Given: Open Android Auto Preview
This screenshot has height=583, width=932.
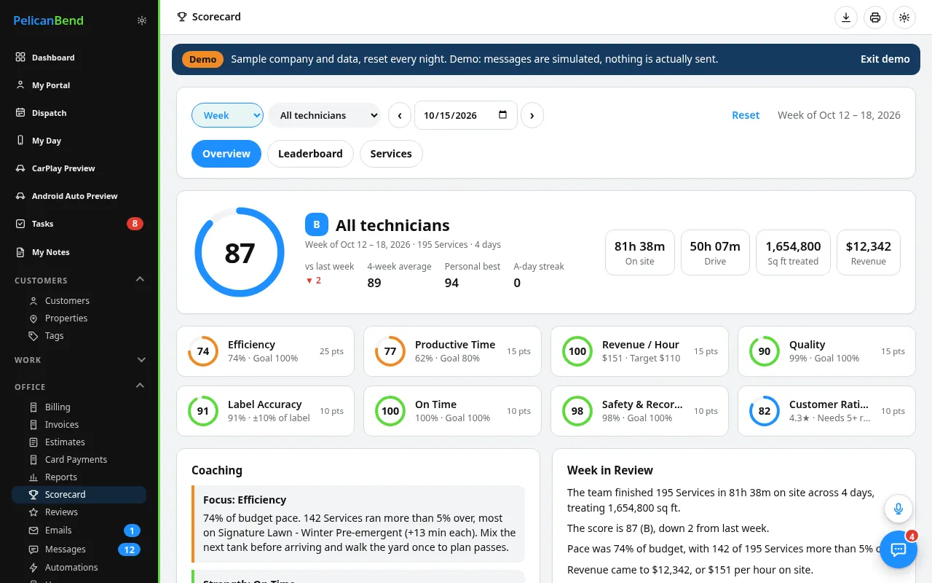Looking at the screenshot, I should [x=79, y=196].
